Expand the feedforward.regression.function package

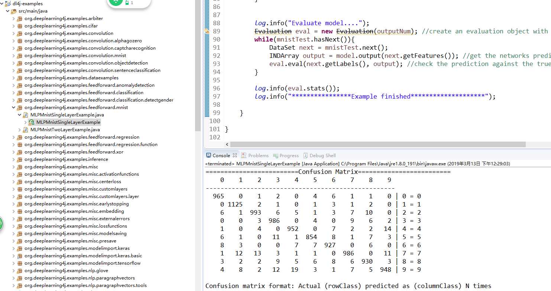click(x=14, y=145)
